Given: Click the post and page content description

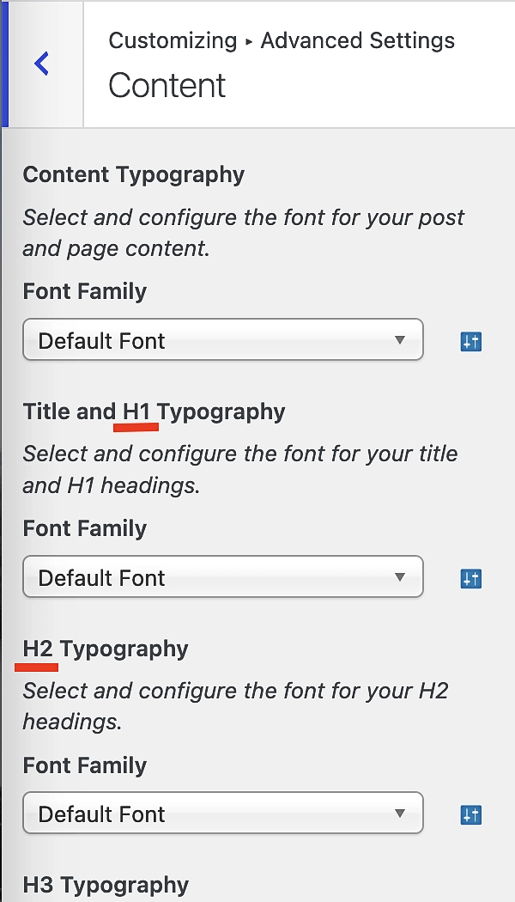Looking at the screenshot, I should (x=244, y=233).
